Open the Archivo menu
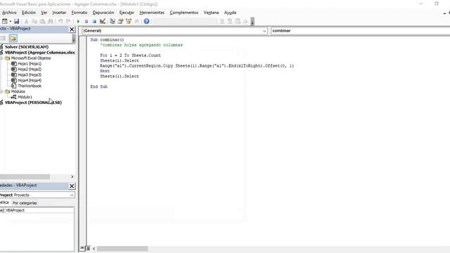Image resolution: width=450 pixels, height=253 pixels. (x=9, y=13)
